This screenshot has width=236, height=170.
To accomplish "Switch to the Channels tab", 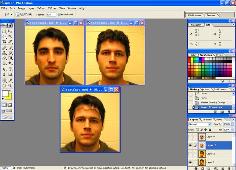I will (207, 119).
